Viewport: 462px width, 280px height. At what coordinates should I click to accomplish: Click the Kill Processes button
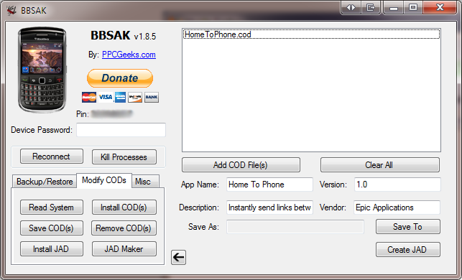click(x=124, y=157)
